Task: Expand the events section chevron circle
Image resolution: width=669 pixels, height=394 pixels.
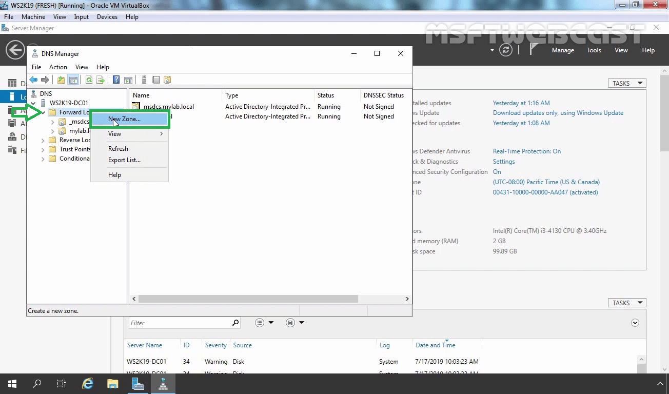Action: [x=635, y=323]
